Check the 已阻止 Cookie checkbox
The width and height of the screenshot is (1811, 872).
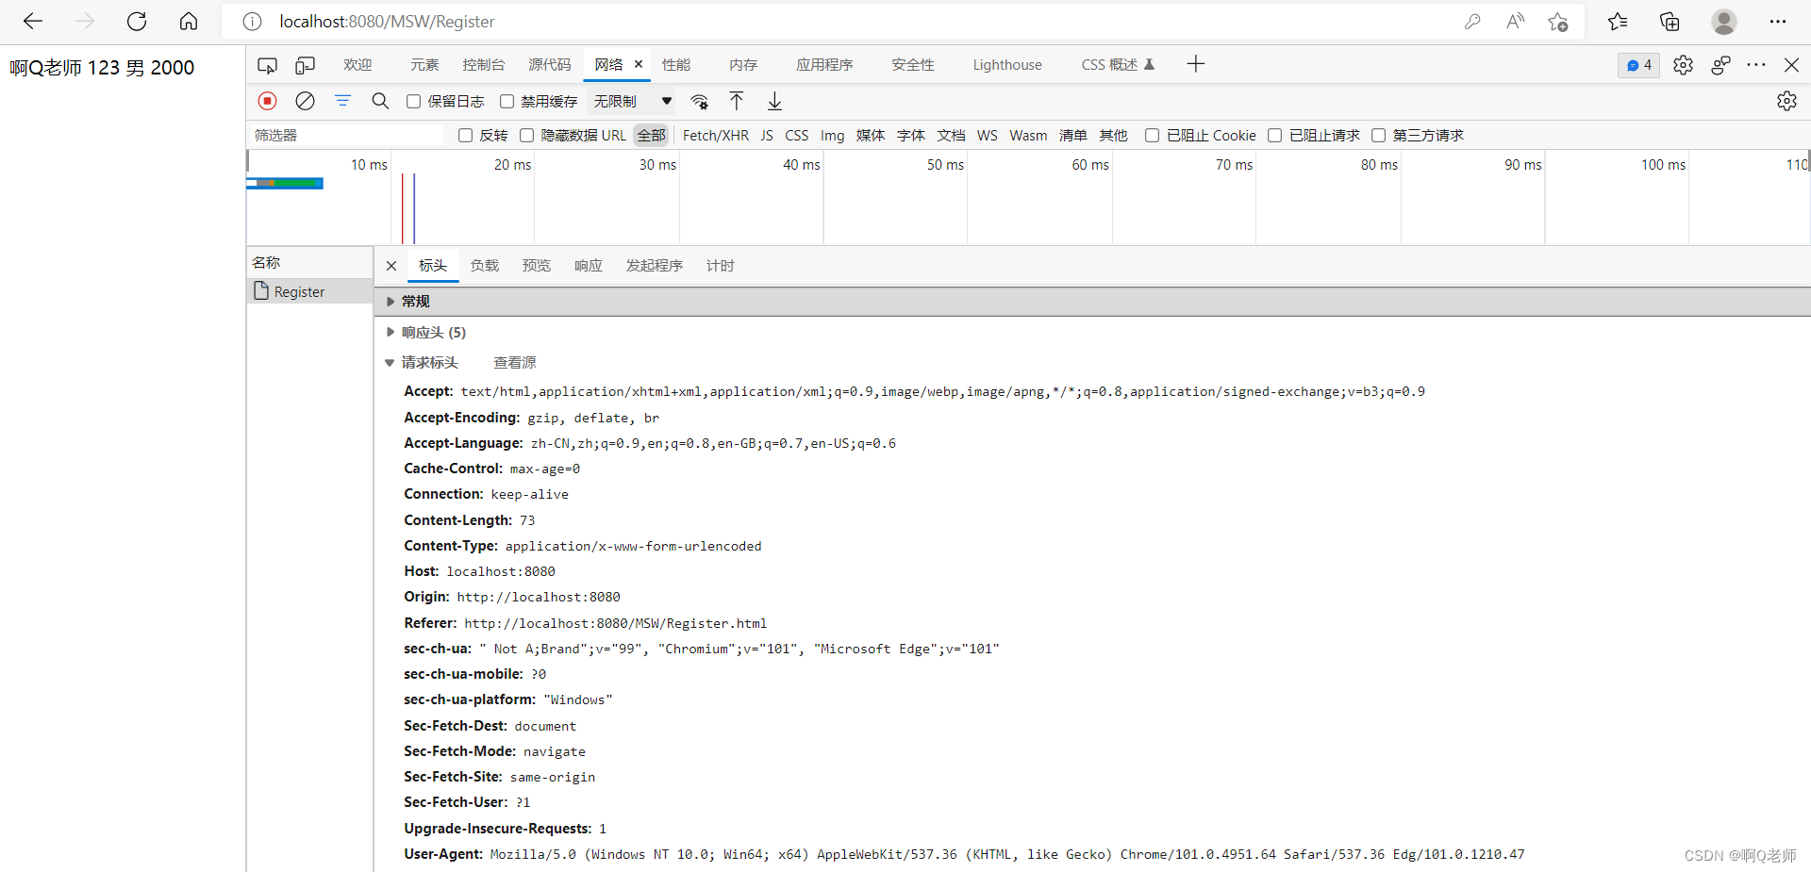click(1152, 136)
